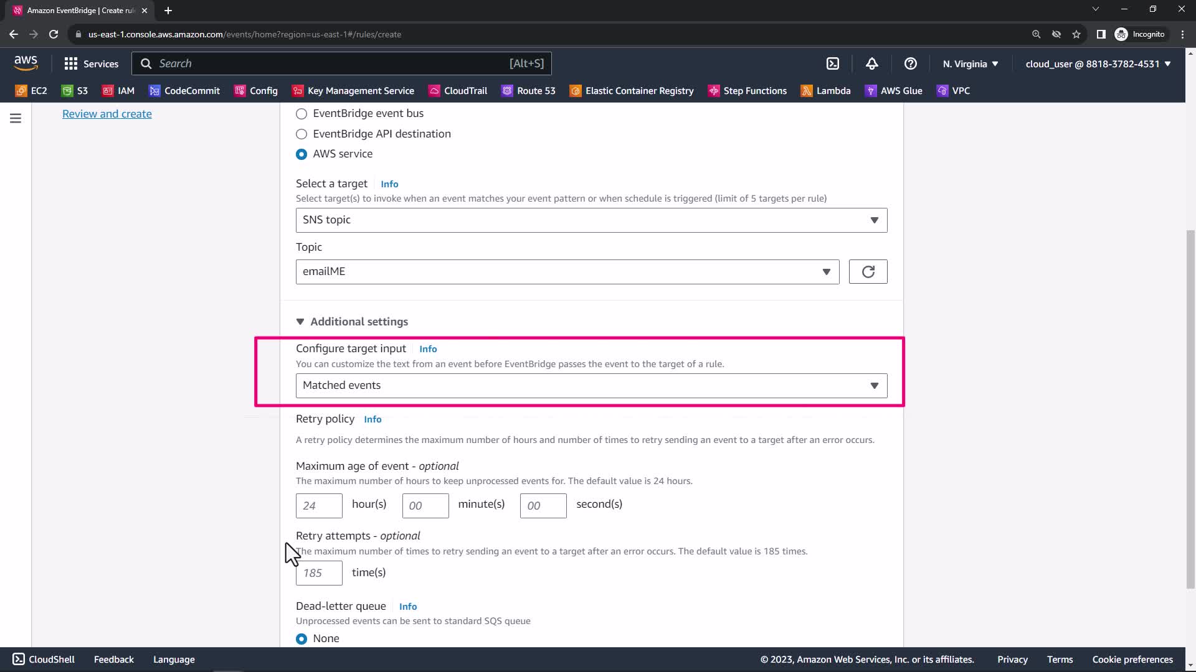Open the Lambda shortcut in favorites bar

pos(826,91)
